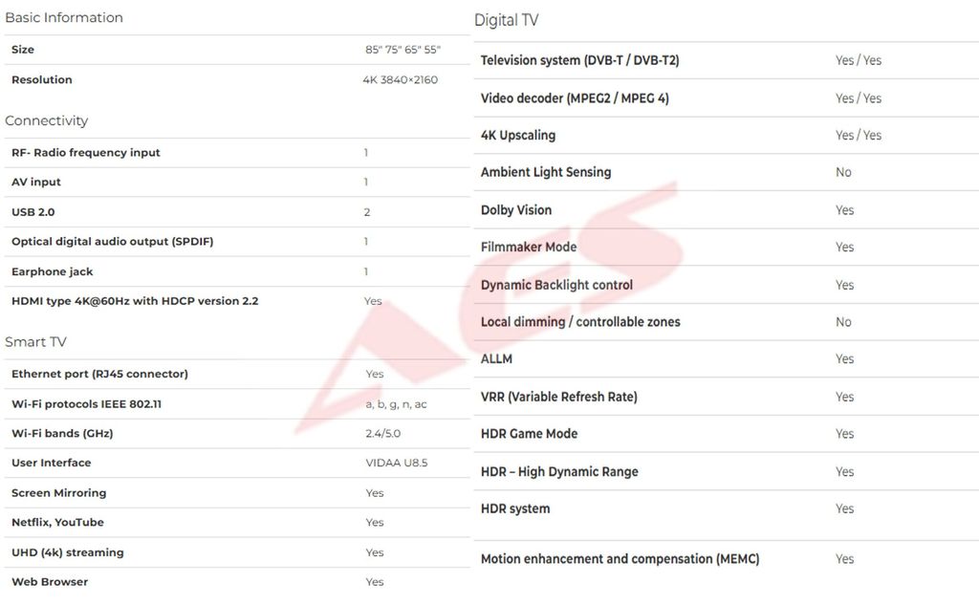The image size is (979, 605).
Task: Click the Optical digital audio output (SPDIF) label
Action: pos(113,242)
